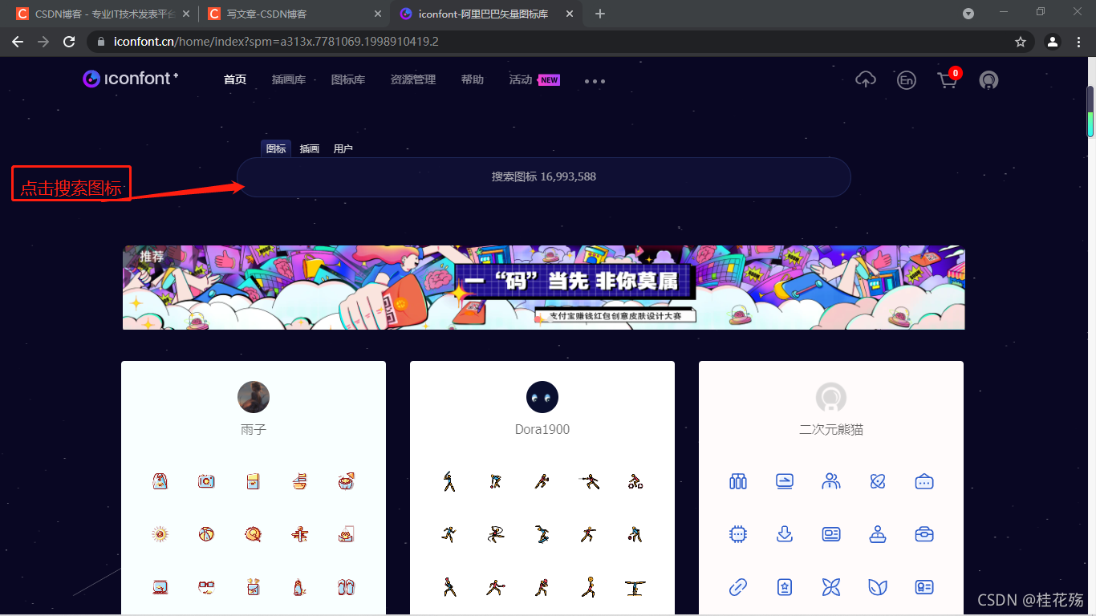The height and width of the screenshot is (616, 1096).
Task: Open Chrome three-dot menu
Action: coord(1079,42)
